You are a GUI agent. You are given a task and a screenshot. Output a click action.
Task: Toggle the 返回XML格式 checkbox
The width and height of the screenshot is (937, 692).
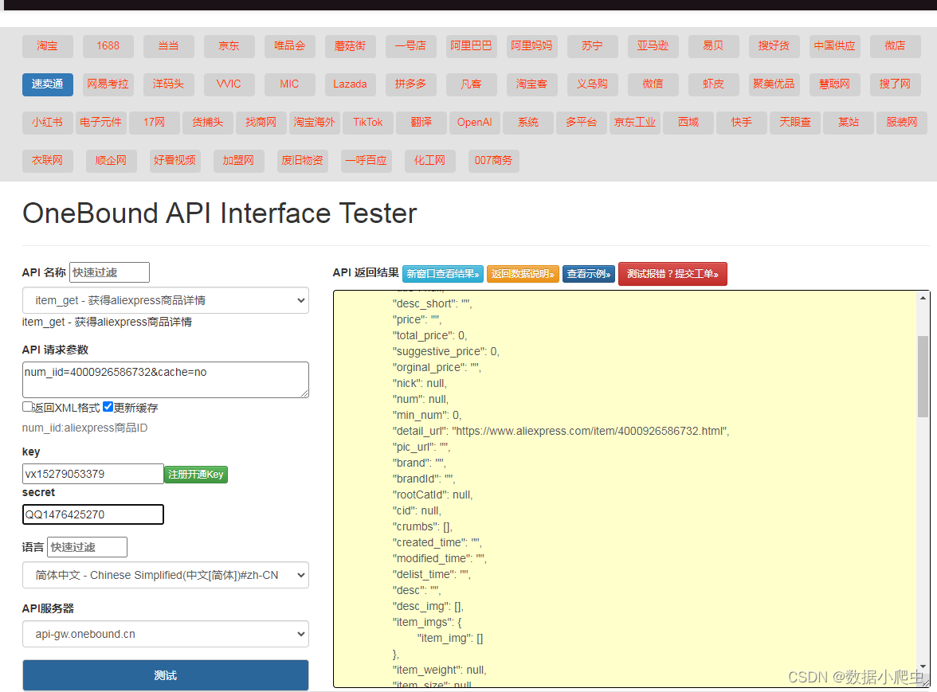tap(27, 407)
